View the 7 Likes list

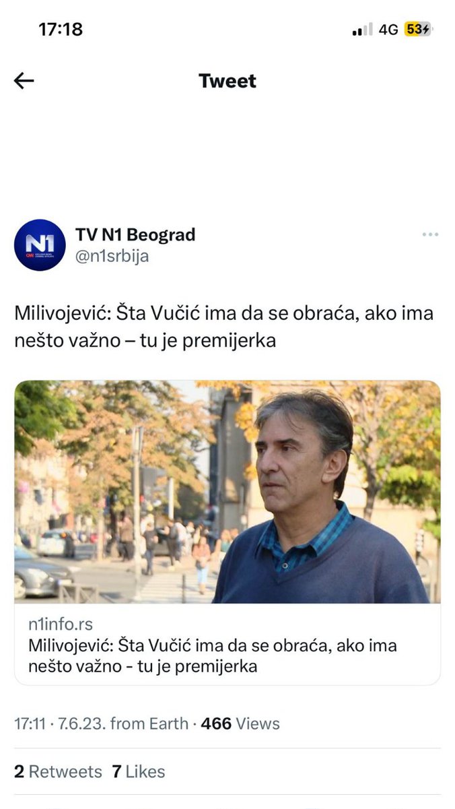point(139,771)
